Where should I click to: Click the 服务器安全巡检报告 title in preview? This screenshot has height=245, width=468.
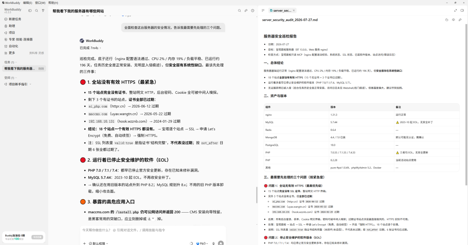(280, 36)
